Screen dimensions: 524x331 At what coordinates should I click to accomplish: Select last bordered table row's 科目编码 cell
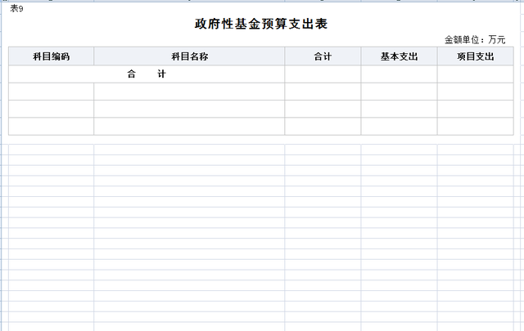51,126
